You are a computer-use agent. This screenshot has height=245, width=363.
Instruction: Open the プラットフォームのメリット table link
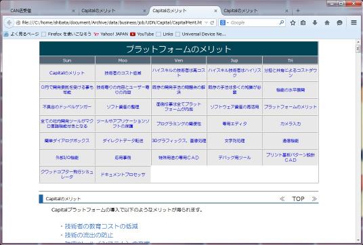tap(291, 107)
